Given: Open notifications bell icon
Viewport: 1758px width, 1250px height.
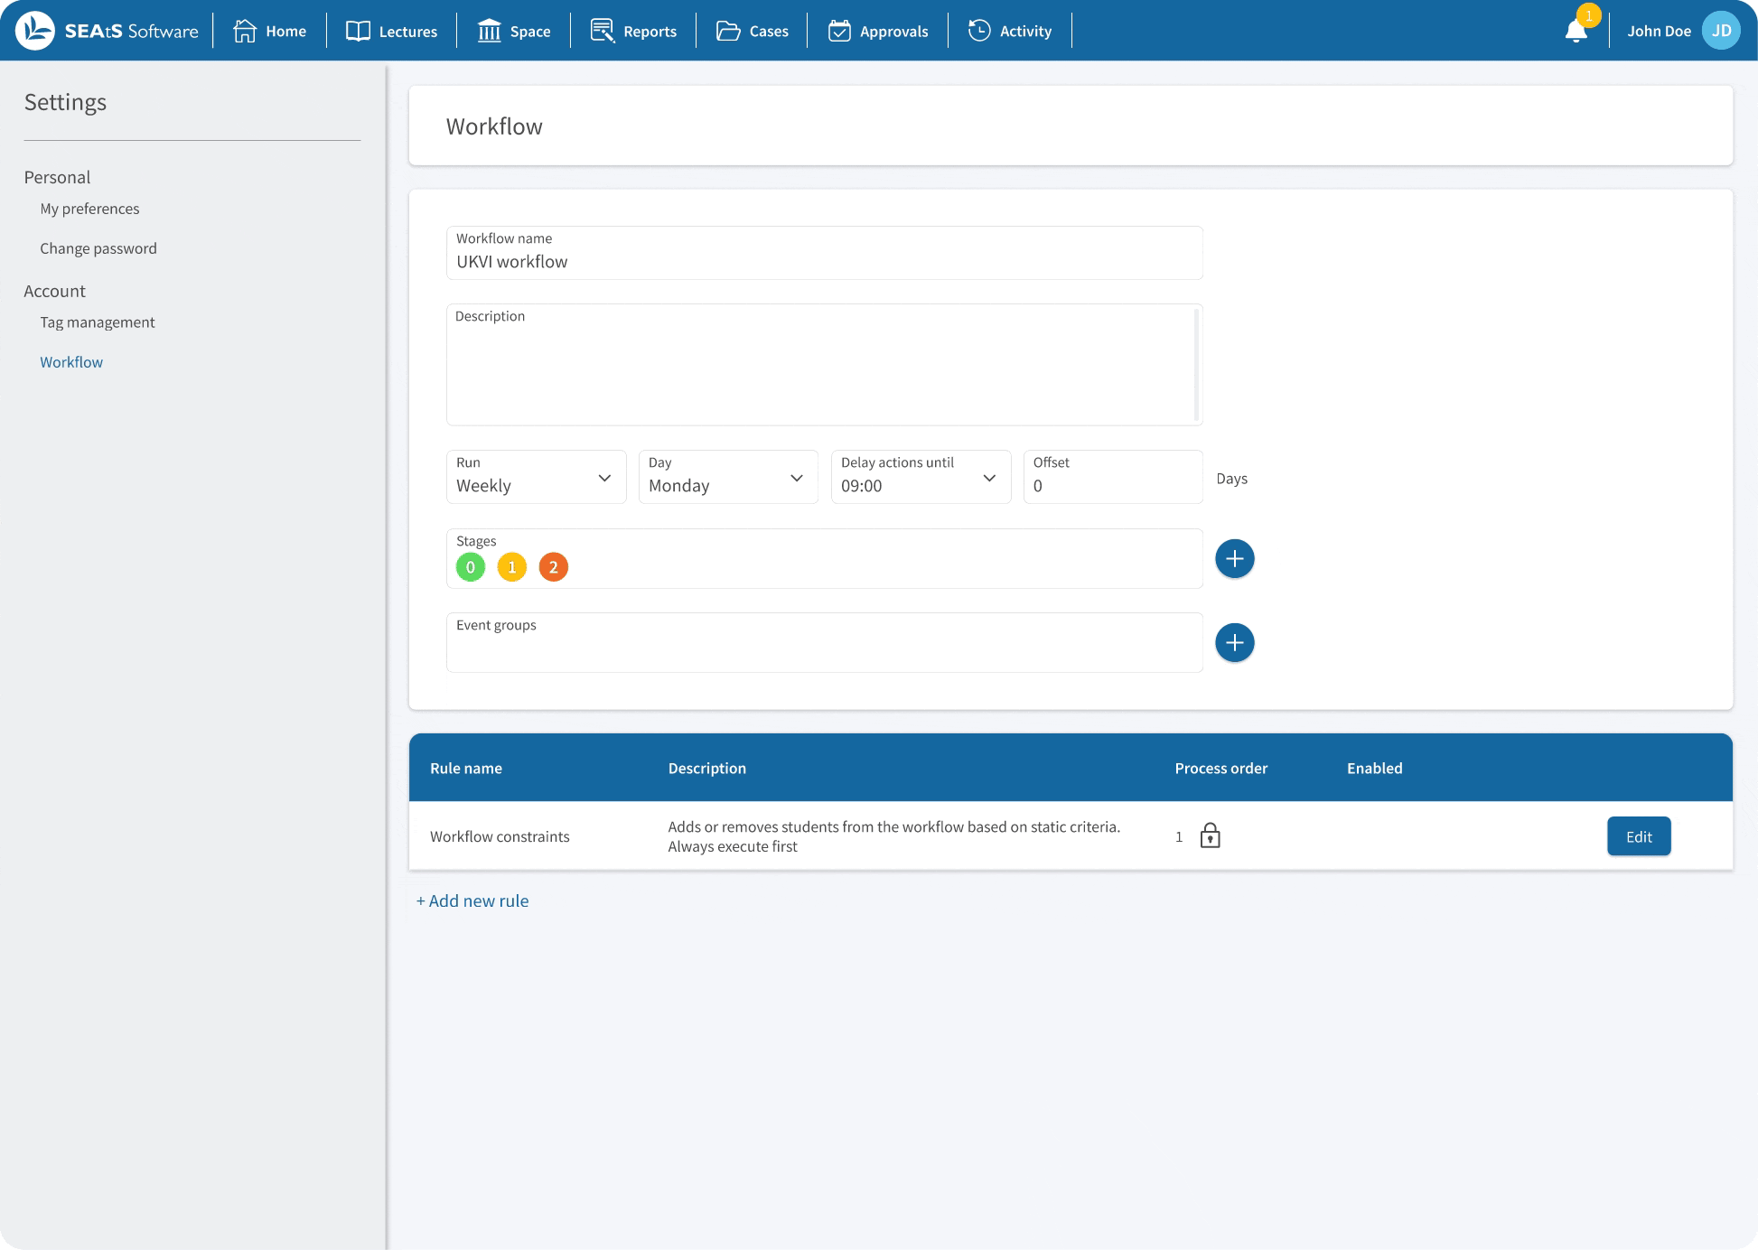Looking at the screenshot, I should (1576, 31).
